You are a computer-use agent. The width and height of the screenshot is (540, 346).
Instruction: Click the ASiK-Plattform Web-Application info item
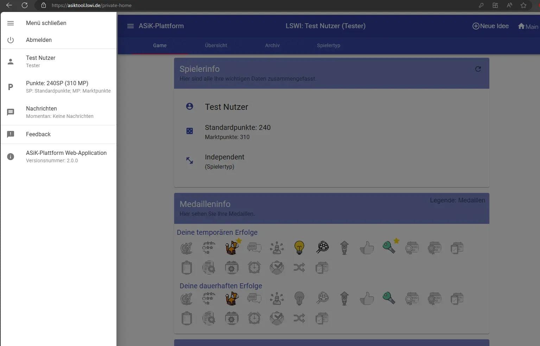[x=66, y=156]
